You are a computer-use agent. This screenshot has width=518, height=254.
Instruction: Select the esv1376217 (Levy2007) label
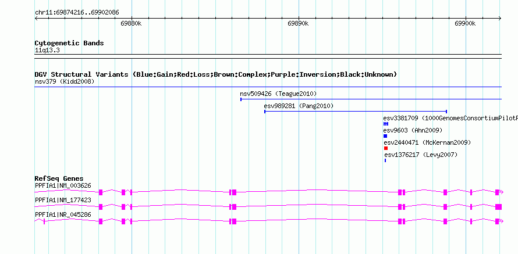(421, 155)
